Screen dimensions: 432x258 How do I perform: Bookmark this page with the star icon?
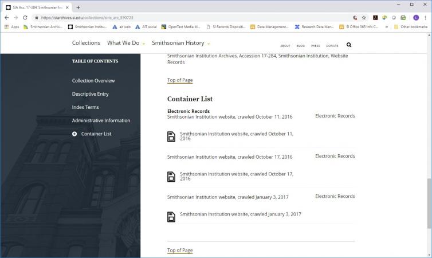tap(364, 18)
